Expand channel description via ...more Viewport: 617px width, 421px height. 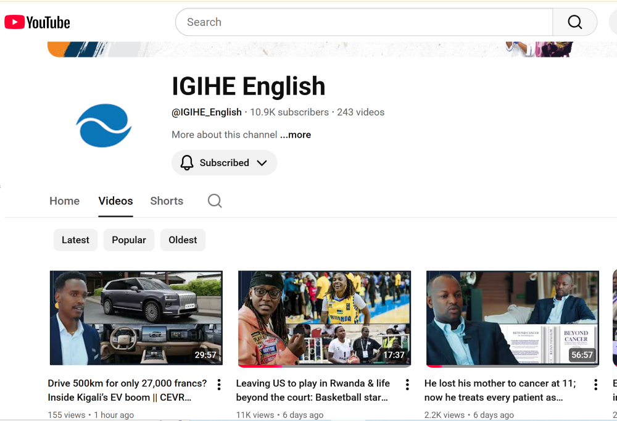click(296, 135)
